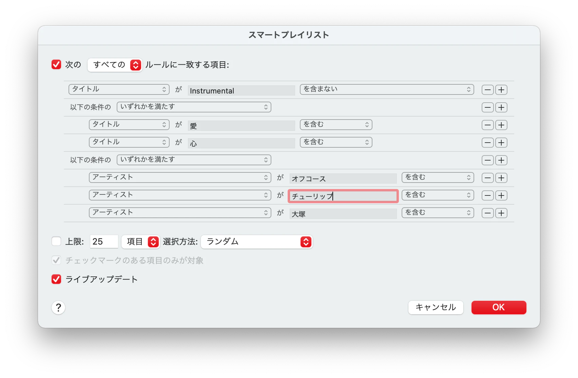
Task: Open the second いずれかを満たす group popup
Action: (x=194, y=160)
